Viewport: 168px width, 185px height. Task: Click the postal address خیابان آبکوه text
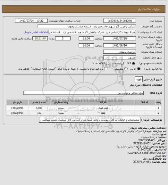133,146
